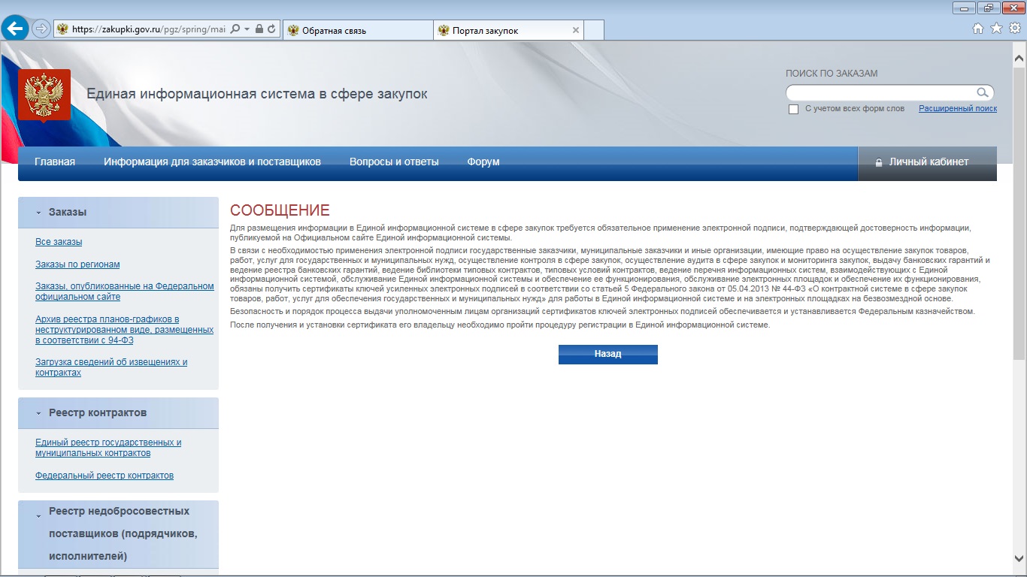Collapse 'Реестр недобросовестных поставщиков' section
The width and height of the screenshot is (1027, 577).
[38, 516]
